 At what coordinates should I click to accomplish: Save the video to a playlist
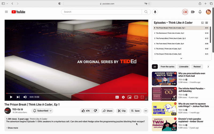135,111
